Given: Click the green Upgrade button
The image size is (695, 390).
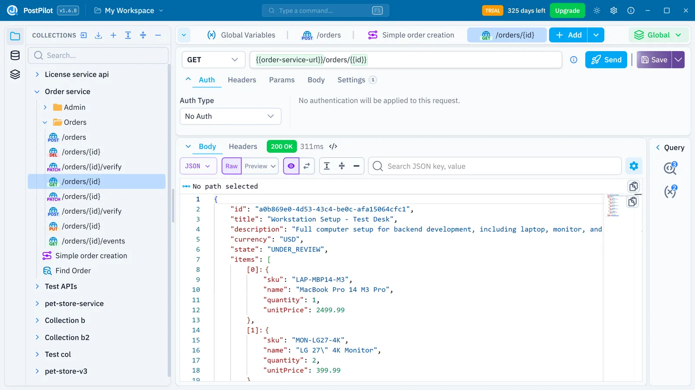Looking at the screenshot, I should coord(567,10).
